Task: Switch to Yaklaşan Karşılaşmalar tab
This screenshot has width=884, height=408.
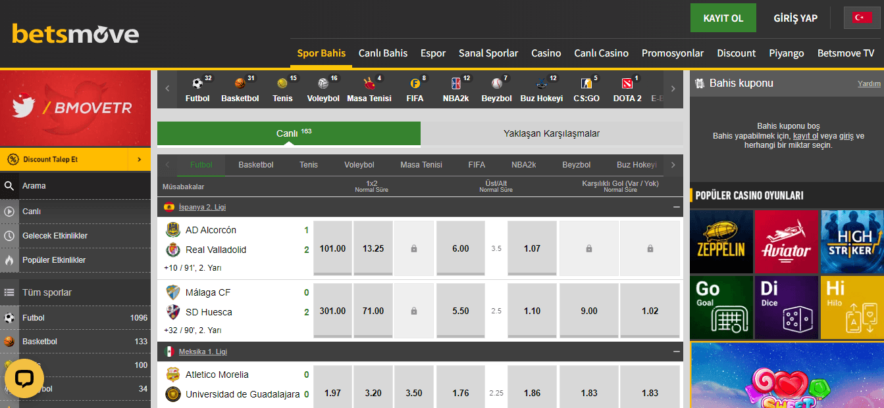Action: click(552, 133)
